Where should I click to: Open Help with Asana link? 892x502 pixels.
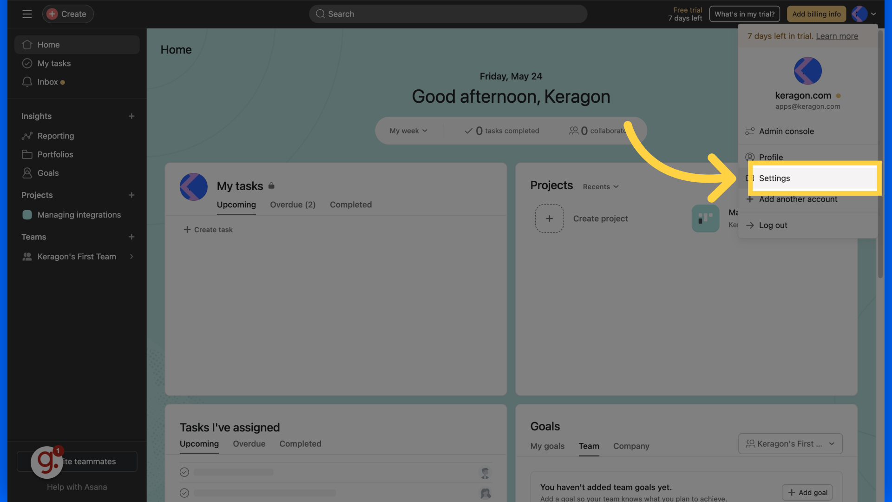point(77,487)
